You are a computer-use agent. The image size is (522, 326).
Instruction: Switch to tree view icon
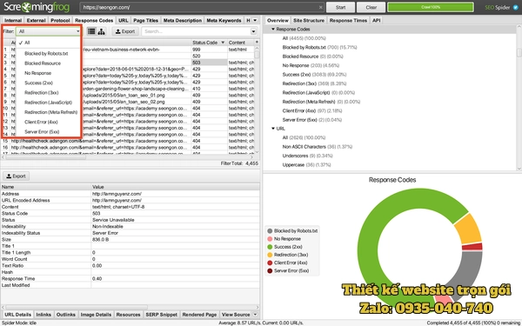[x=101, y=31]
